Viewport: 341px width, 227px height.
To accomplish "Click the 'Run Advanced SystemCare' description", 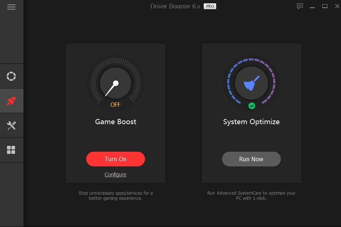I will click(x=251, y=196).
